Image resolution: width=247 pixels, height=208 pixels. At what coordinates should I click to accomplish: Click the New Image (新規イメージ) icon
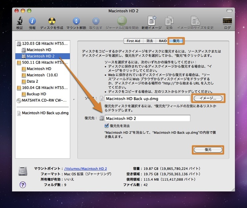pos(152,21)
